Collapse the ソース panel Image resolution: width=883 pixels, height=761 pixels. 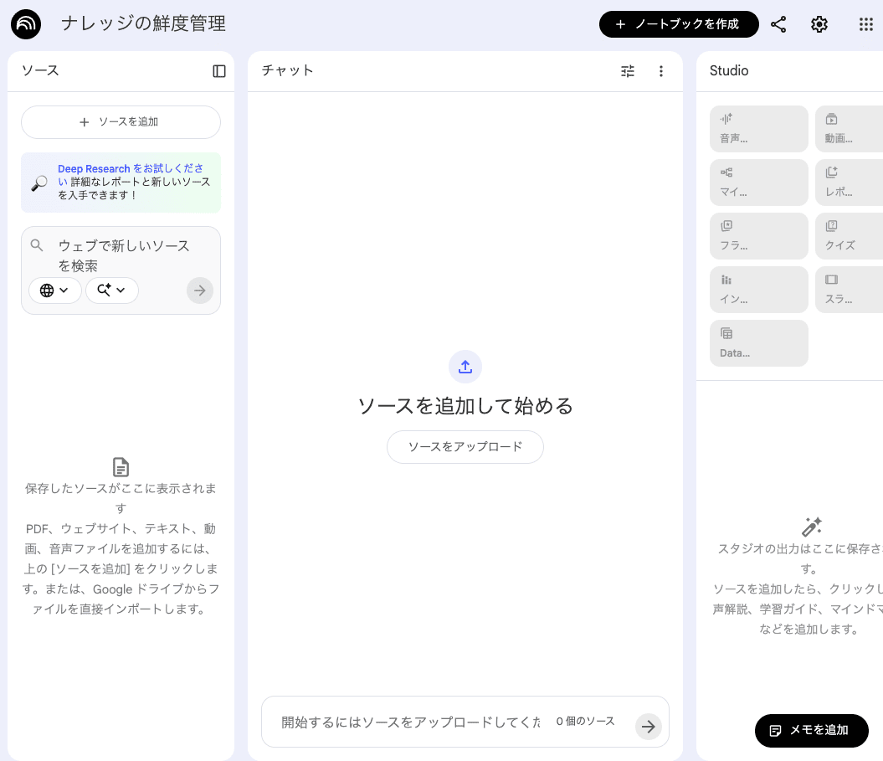pyautogui.click(x=219, y=71)
